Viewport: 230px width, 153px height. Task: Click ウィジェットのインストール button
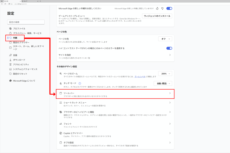click(x=157, y=16)
